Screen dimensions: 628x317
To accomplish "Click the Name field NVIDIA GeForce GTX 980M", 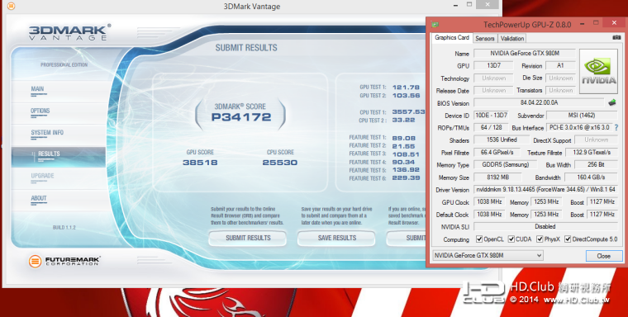I will (x=525, y=53).
